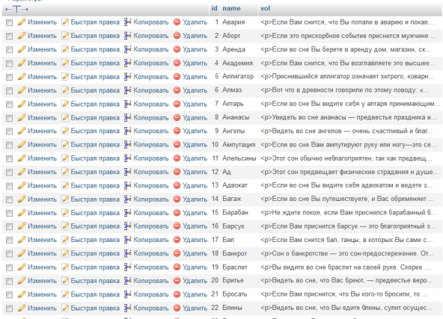Click the copy icon for row Авария
The width and height of the screenshot is (443, 319).
point(128,22)
